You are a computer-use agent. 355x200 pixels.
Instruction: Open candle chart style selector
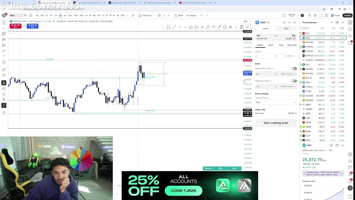pos(133,16)
